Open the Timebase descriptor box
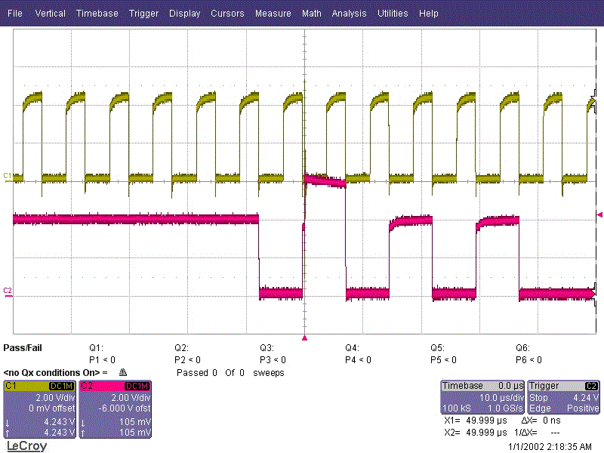Screen dimensions: 604x453 click(x=481, y=396)
